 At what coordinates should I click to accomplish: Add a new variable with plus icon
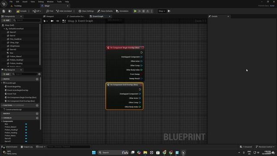point(37,118)
